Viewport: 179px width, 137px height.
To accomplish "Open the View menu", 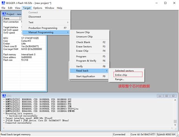I will [18, 8].
